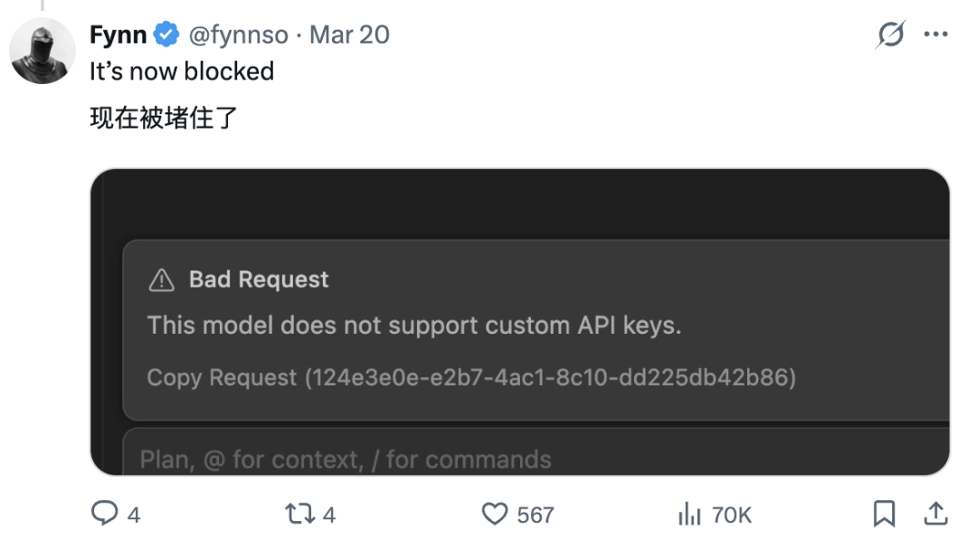Click the share upload arrow icon
The width and height of the screenshot is (977, 541).
[x=935, y=515]
